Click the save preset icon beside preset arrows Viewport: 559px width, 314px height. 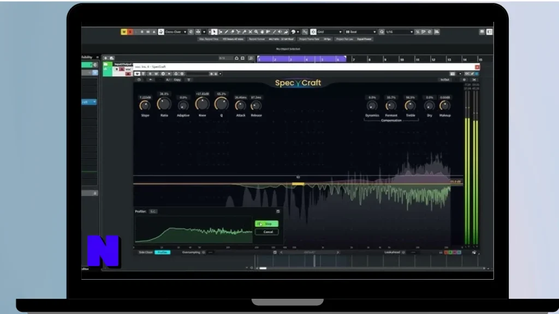pyautogui.click(x=275, y=252)
